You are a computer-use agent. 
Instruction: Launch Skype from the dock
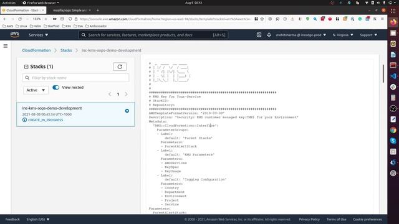(x=393, y=141)
